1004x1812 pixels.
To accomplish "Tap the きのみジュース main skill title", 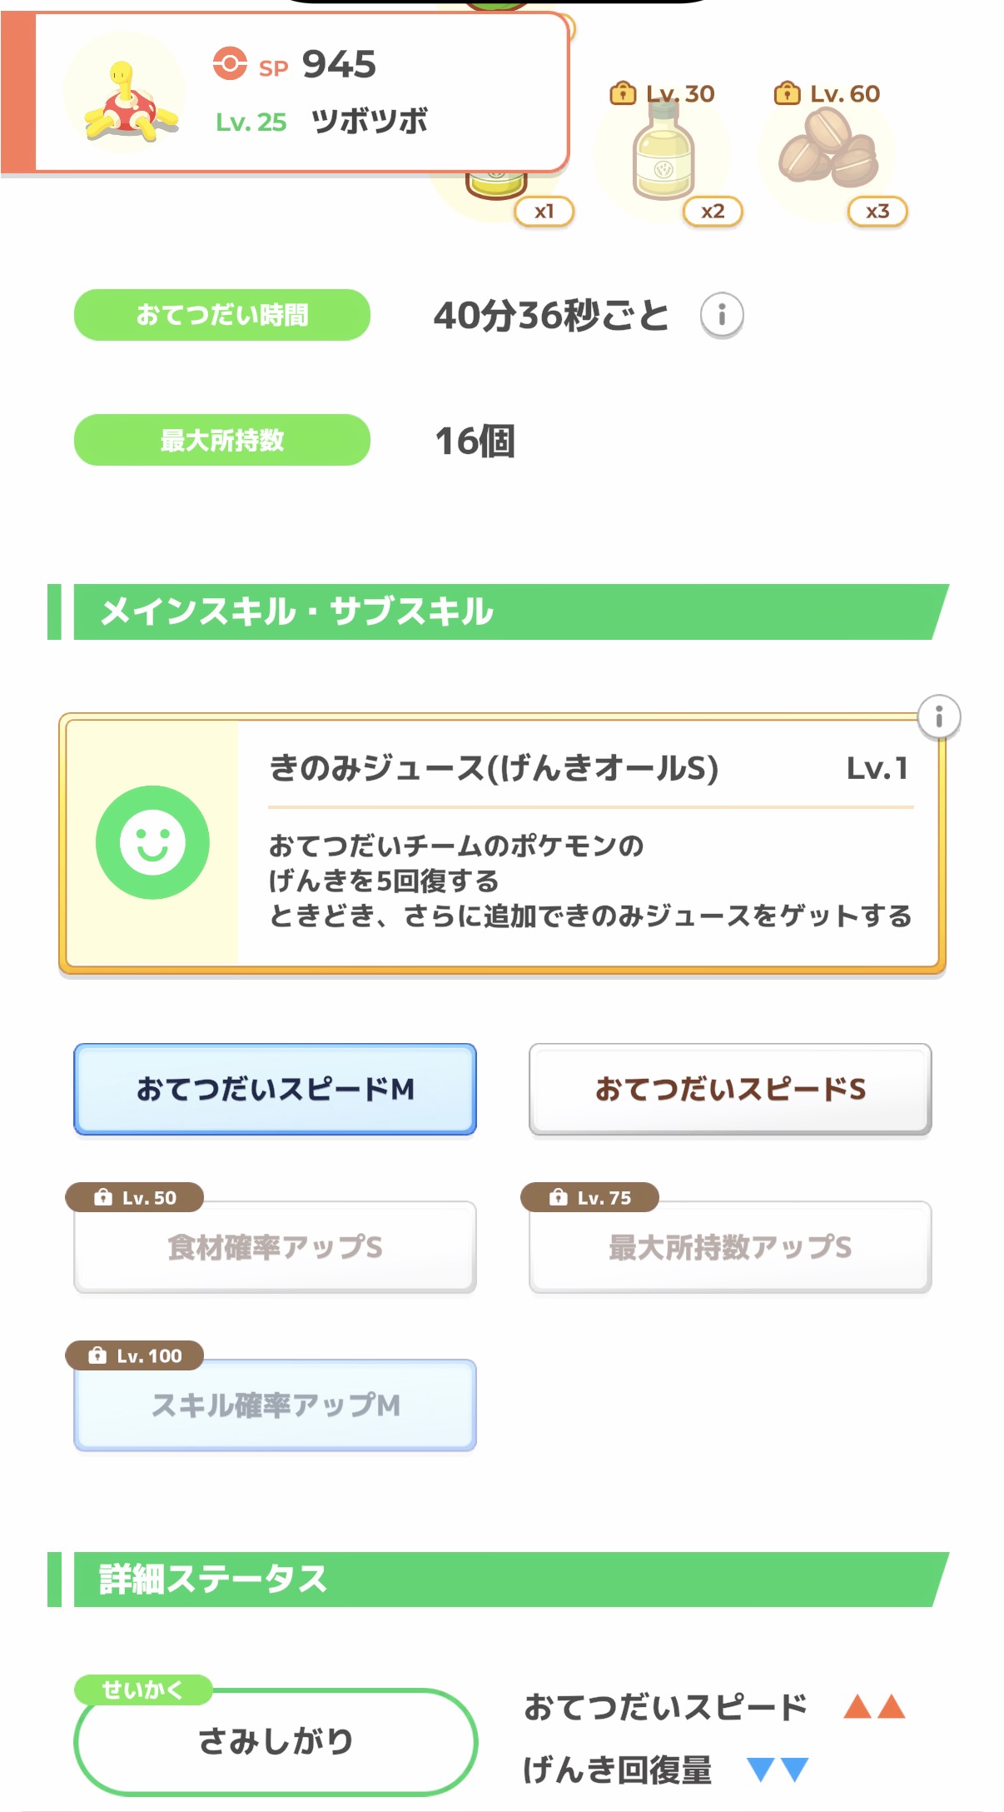I will click(493, 768).
